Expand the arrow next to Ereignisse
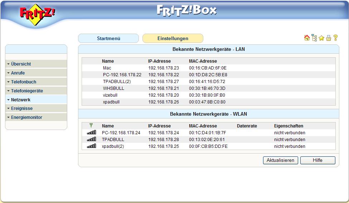349x203 pixels. click(x=8, y=108)
